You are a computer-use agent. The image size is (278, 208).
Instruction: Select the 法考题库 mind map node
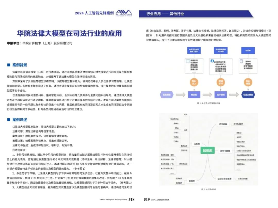[x=223, y=124]
